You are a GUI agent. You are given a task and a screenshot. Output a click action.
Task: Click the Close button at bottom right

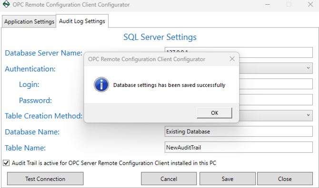285,179
